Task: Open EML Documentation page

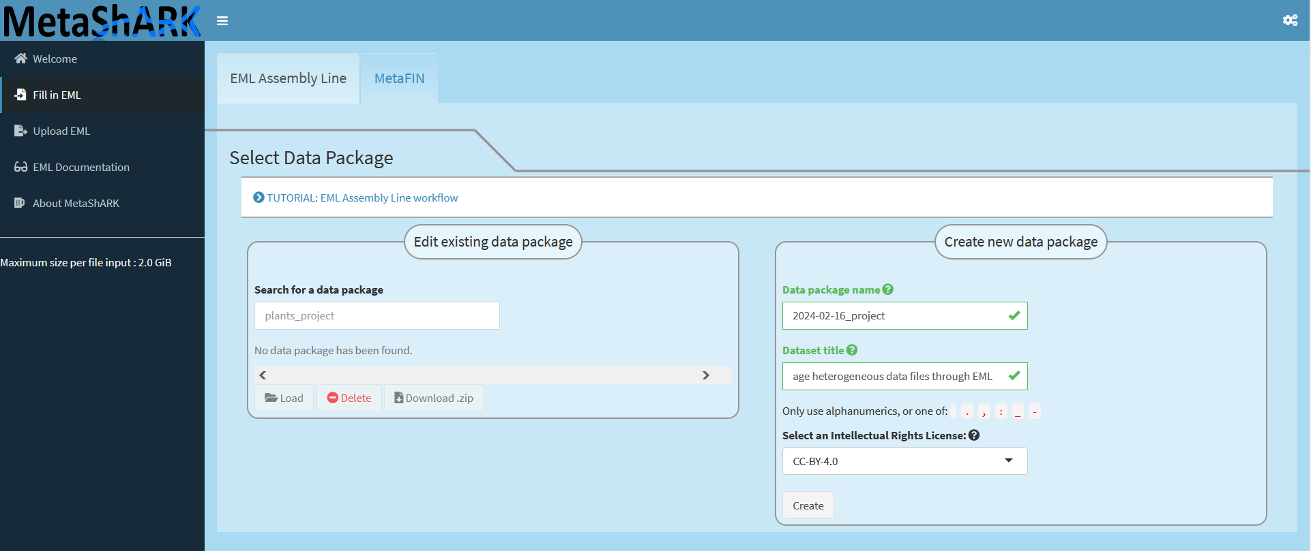Action: click(x=102, y=167)
